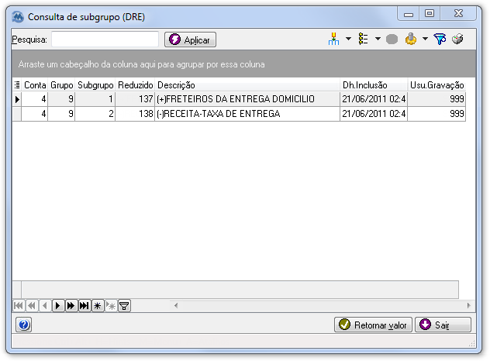490x361 pixels.
Task: Click the date cell in the FRETEIROS row
Action: [x=374, y=99]
